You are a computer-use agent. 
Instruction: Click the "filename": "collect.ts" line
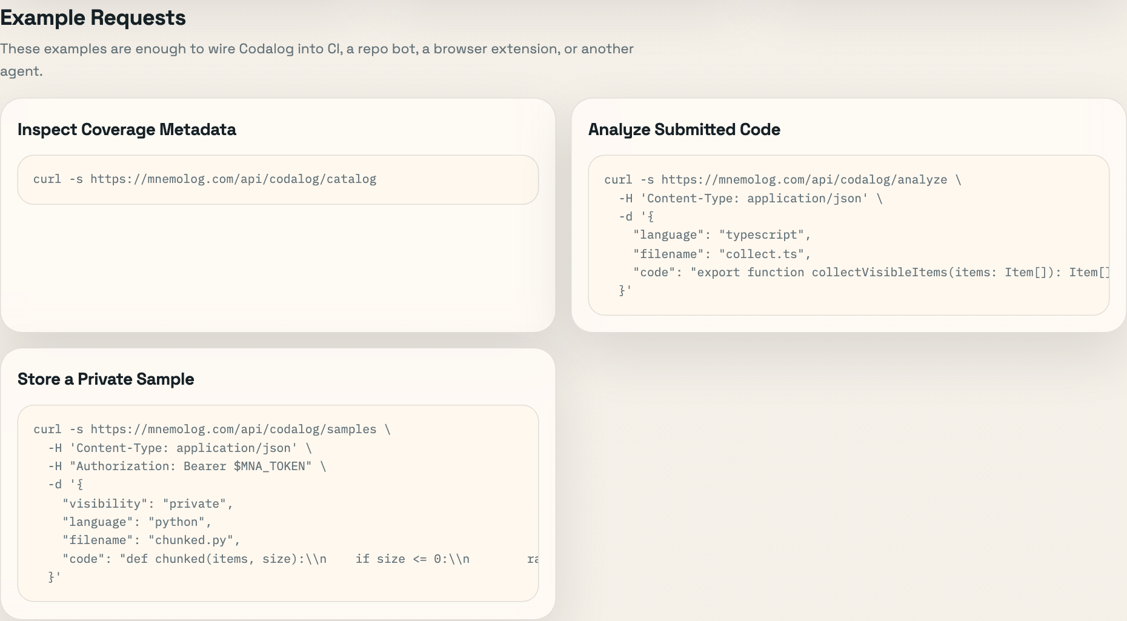pyautogui.click(x=722, y=254)
